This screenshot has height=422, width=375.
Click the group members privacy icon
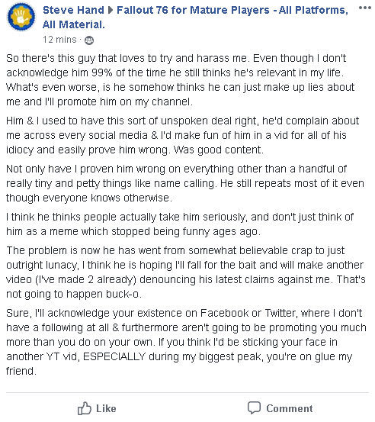pos(89,40)
